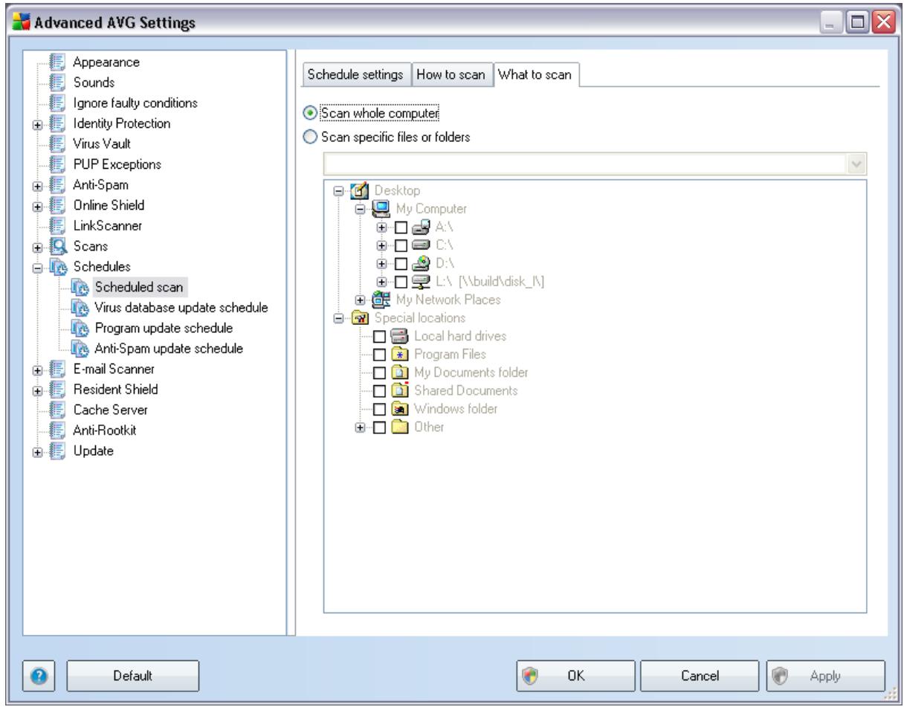Select Ignore faulty conditions in tree

pos(135,103)
